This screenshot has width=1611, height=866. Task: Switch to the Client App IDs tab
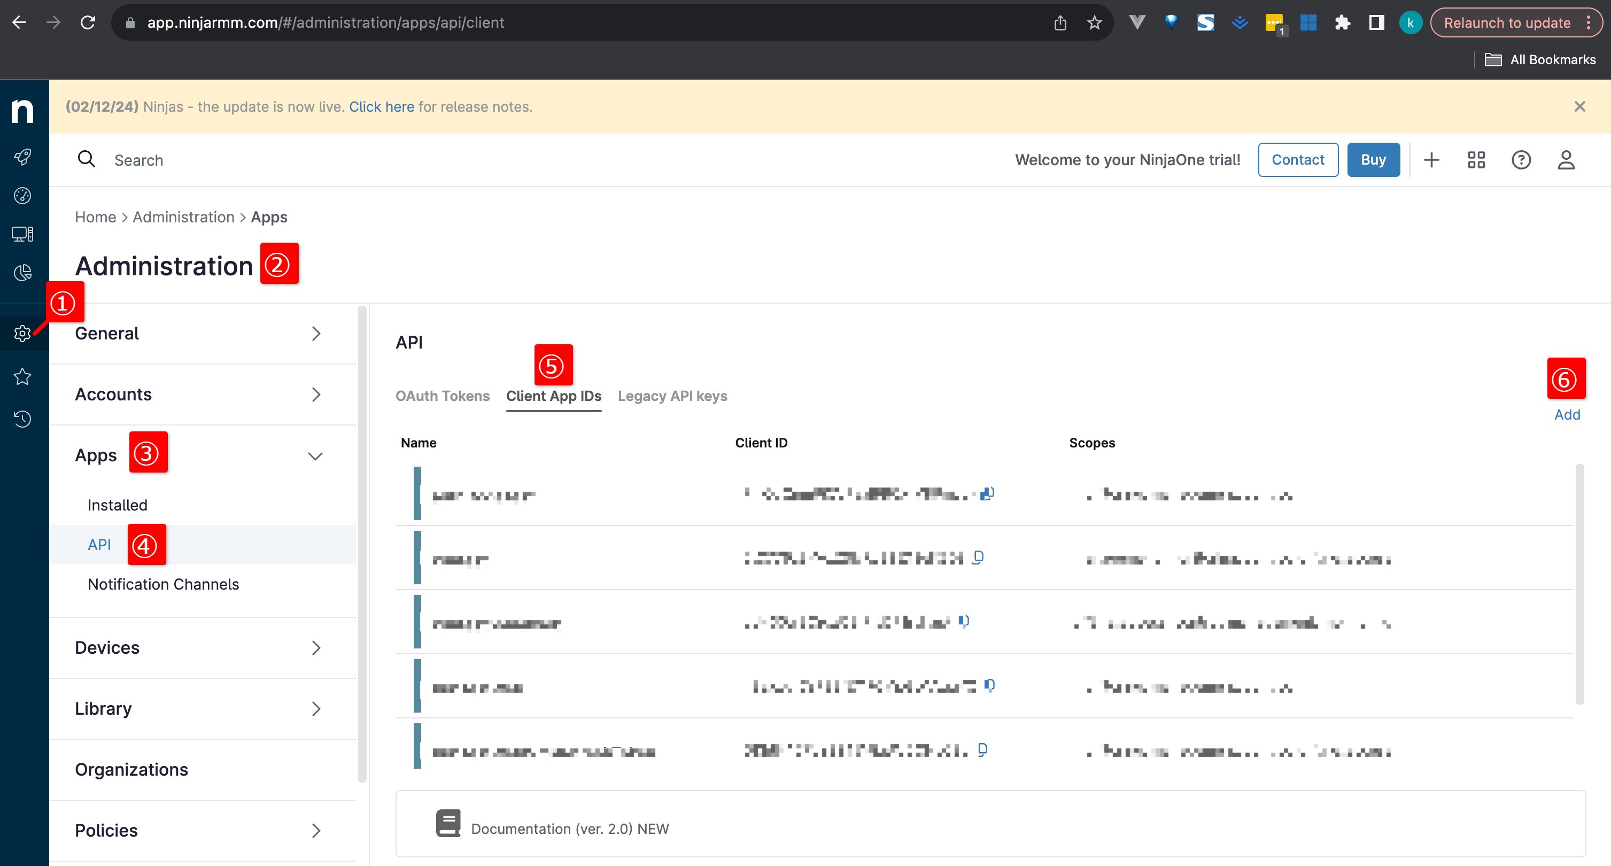(553, 396)
